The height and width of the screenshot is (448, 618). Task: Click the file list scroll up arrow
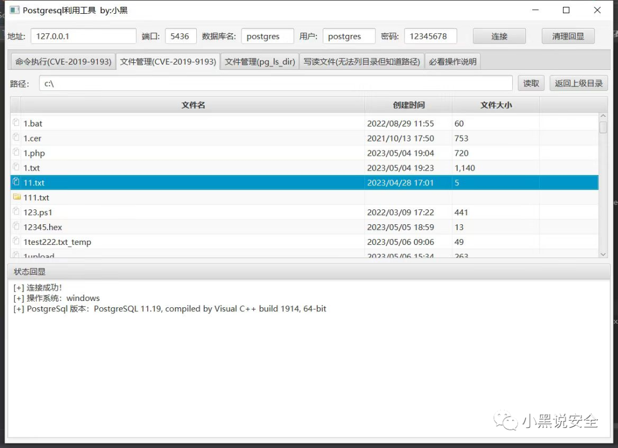coord(603,116)
